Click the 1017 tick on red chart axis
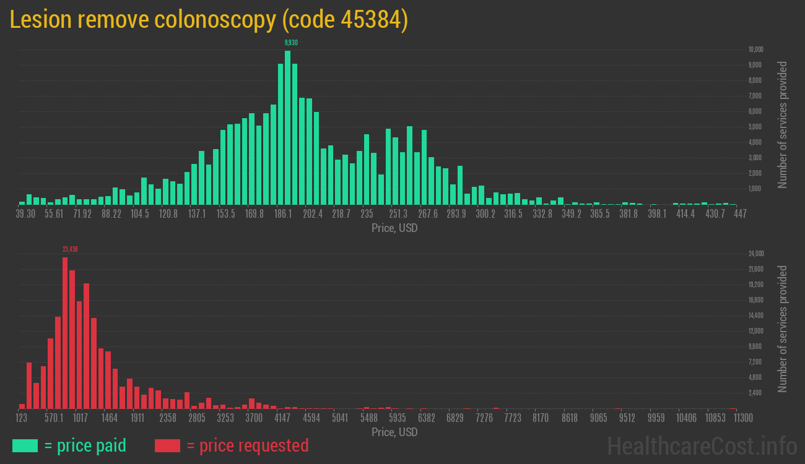This screenshot has width=805, height=464. 80,418
